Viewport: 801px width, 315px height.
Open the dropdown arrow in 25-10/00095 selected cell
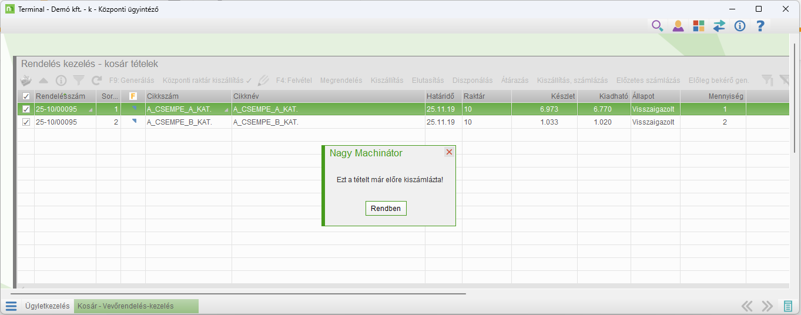point(91,110)
